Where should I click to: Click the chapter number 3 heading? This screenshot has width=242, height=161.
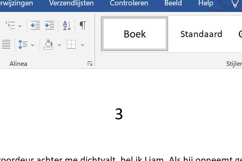click(119, 114)
